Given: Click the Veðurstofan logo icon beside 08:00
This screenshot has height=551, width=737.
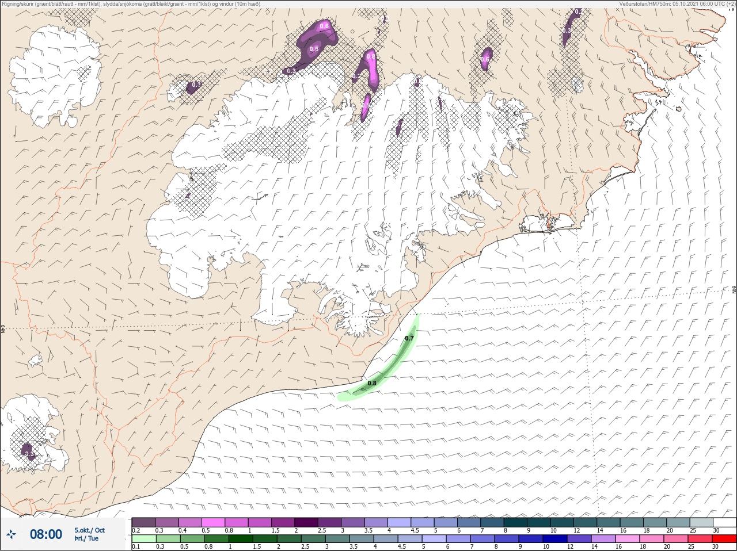Looking at the screenshot, I should pyautogui.click(x=11, y=534).
